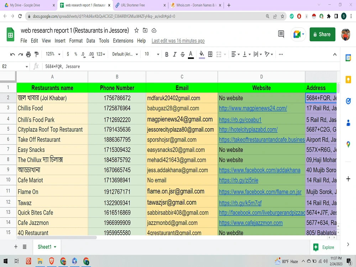Open Google Sheets home icon
The width and height of the screenshot is (356, 267).
pos(10,34)
